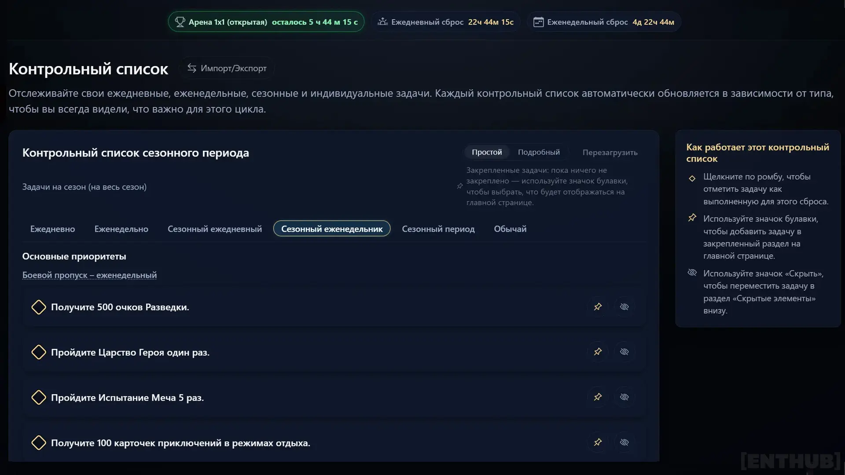Click the 'Импорт/Экспорт' button
The width and height of the screenshot is (845, 475).
point(227,68)
